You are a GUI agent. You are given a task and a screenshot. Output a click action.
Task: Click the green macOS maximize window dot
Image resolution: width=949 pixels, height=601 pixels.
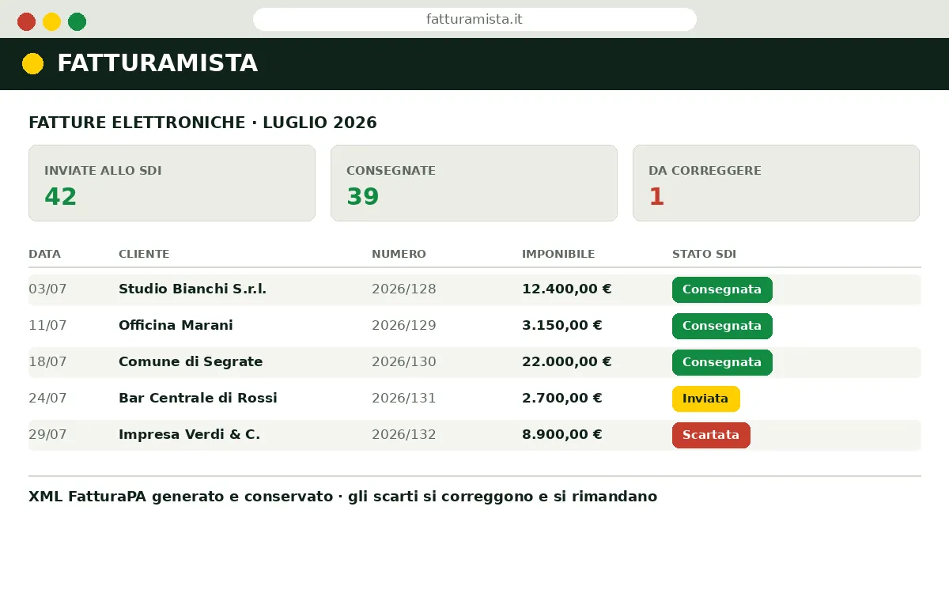(x=77, y=21)
